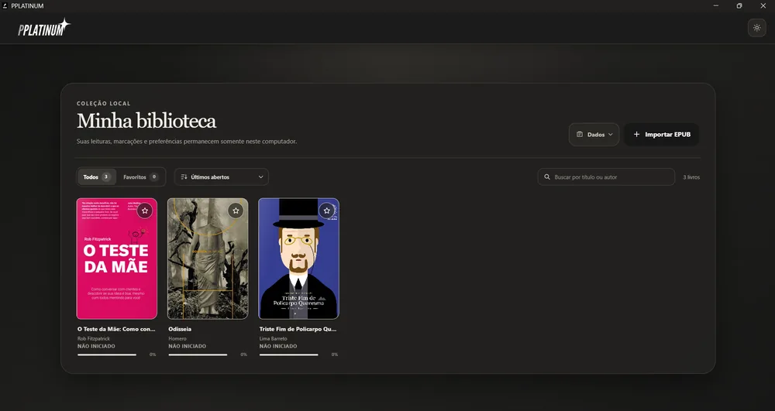Restore the window with the title bar button
The width and height of the screenshot is (775, 411).
coord(739,6)
